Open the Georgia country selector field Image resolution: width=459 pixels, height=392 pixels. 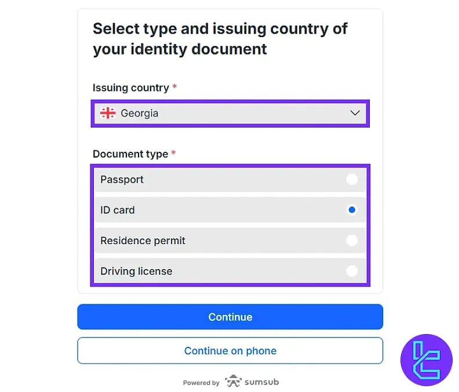(230, 113)
